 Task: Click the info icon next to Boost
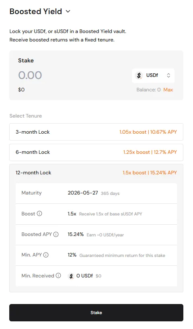tap(39, 213)
